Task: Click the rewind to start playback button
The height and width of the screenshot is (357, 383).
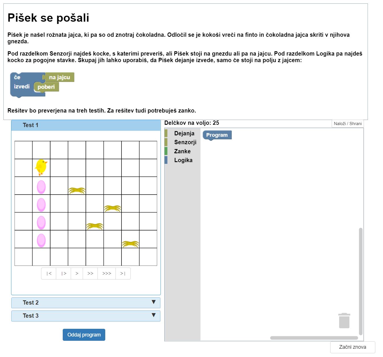Action: pos(49,274)
